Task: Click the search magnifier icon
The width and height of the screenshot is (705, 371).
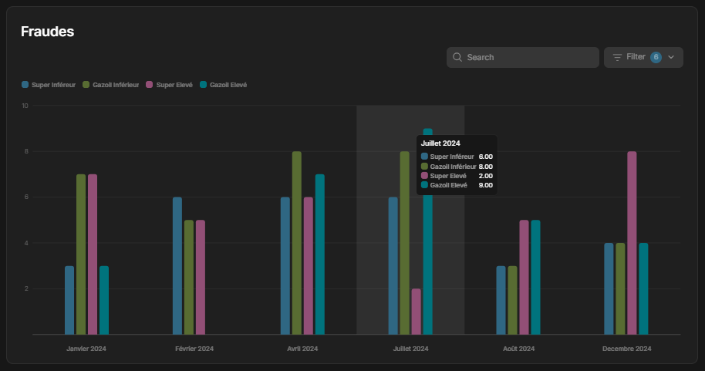Action: (457, 57)
